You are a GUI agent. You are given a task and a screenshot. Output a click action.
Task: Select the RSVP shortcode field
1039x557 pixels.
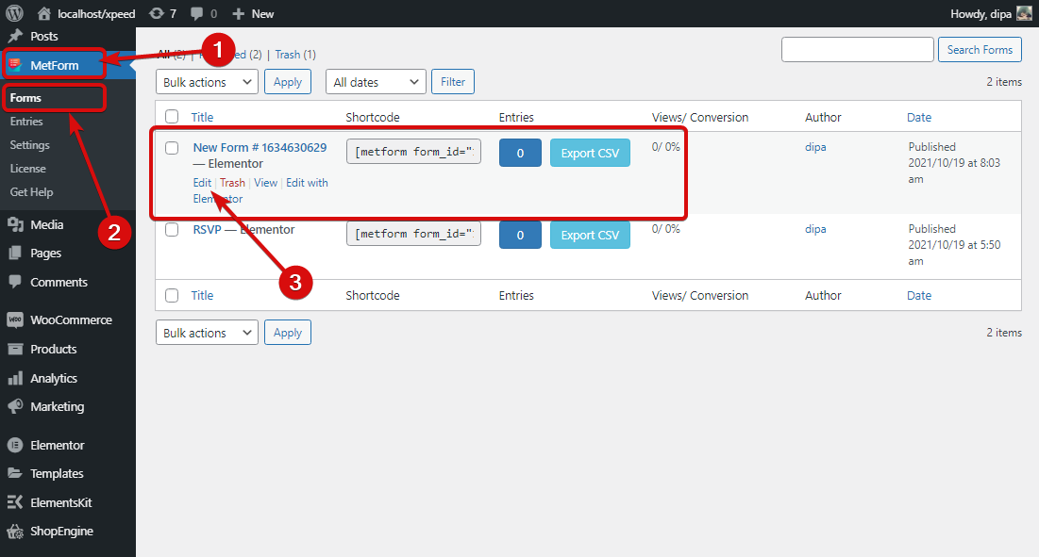click(x=413, y=234)
